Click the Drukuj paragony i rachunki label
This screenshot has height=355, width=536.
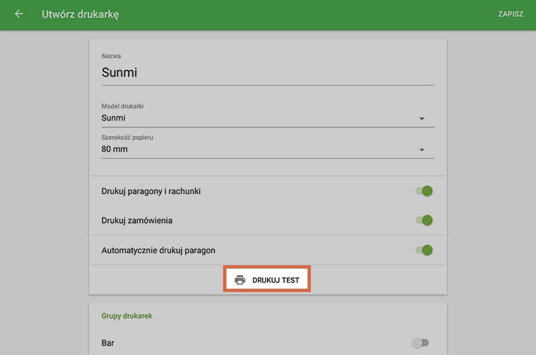tap(151, 191)
